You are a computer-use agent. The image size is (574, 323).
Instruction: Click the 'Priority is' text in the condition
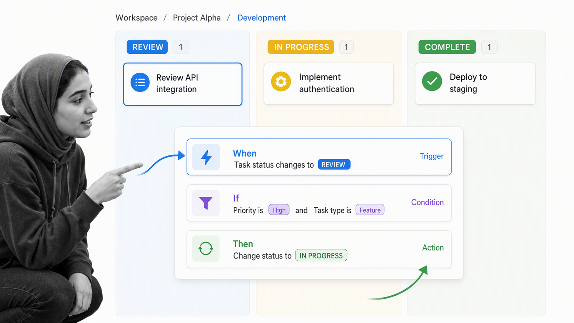pos(248,210)
